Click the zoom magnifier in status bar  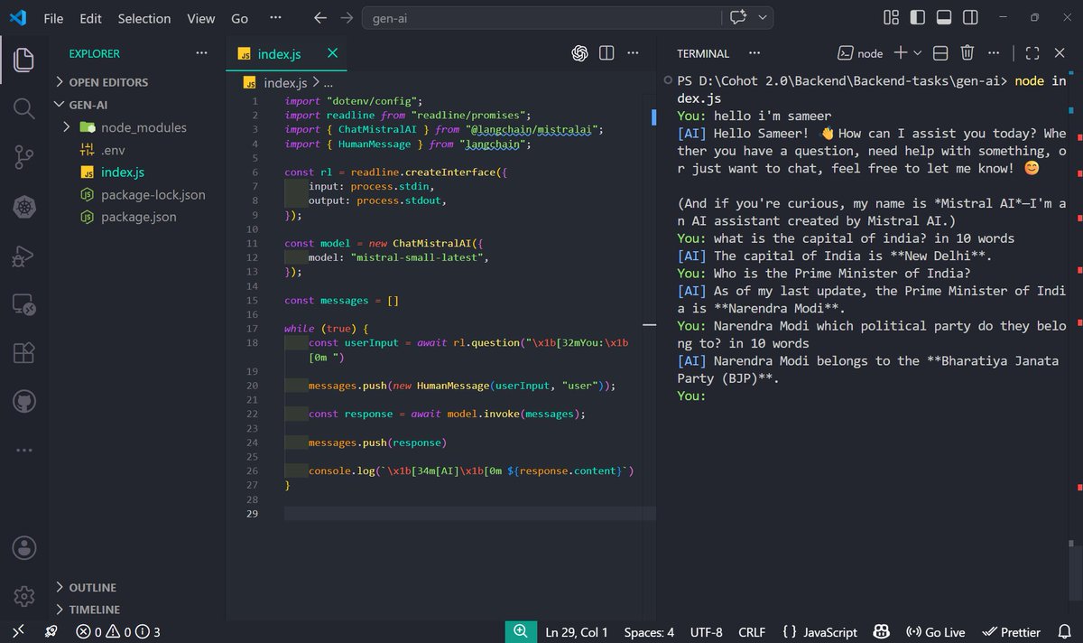pyautogui.click(x=520, y=631)
